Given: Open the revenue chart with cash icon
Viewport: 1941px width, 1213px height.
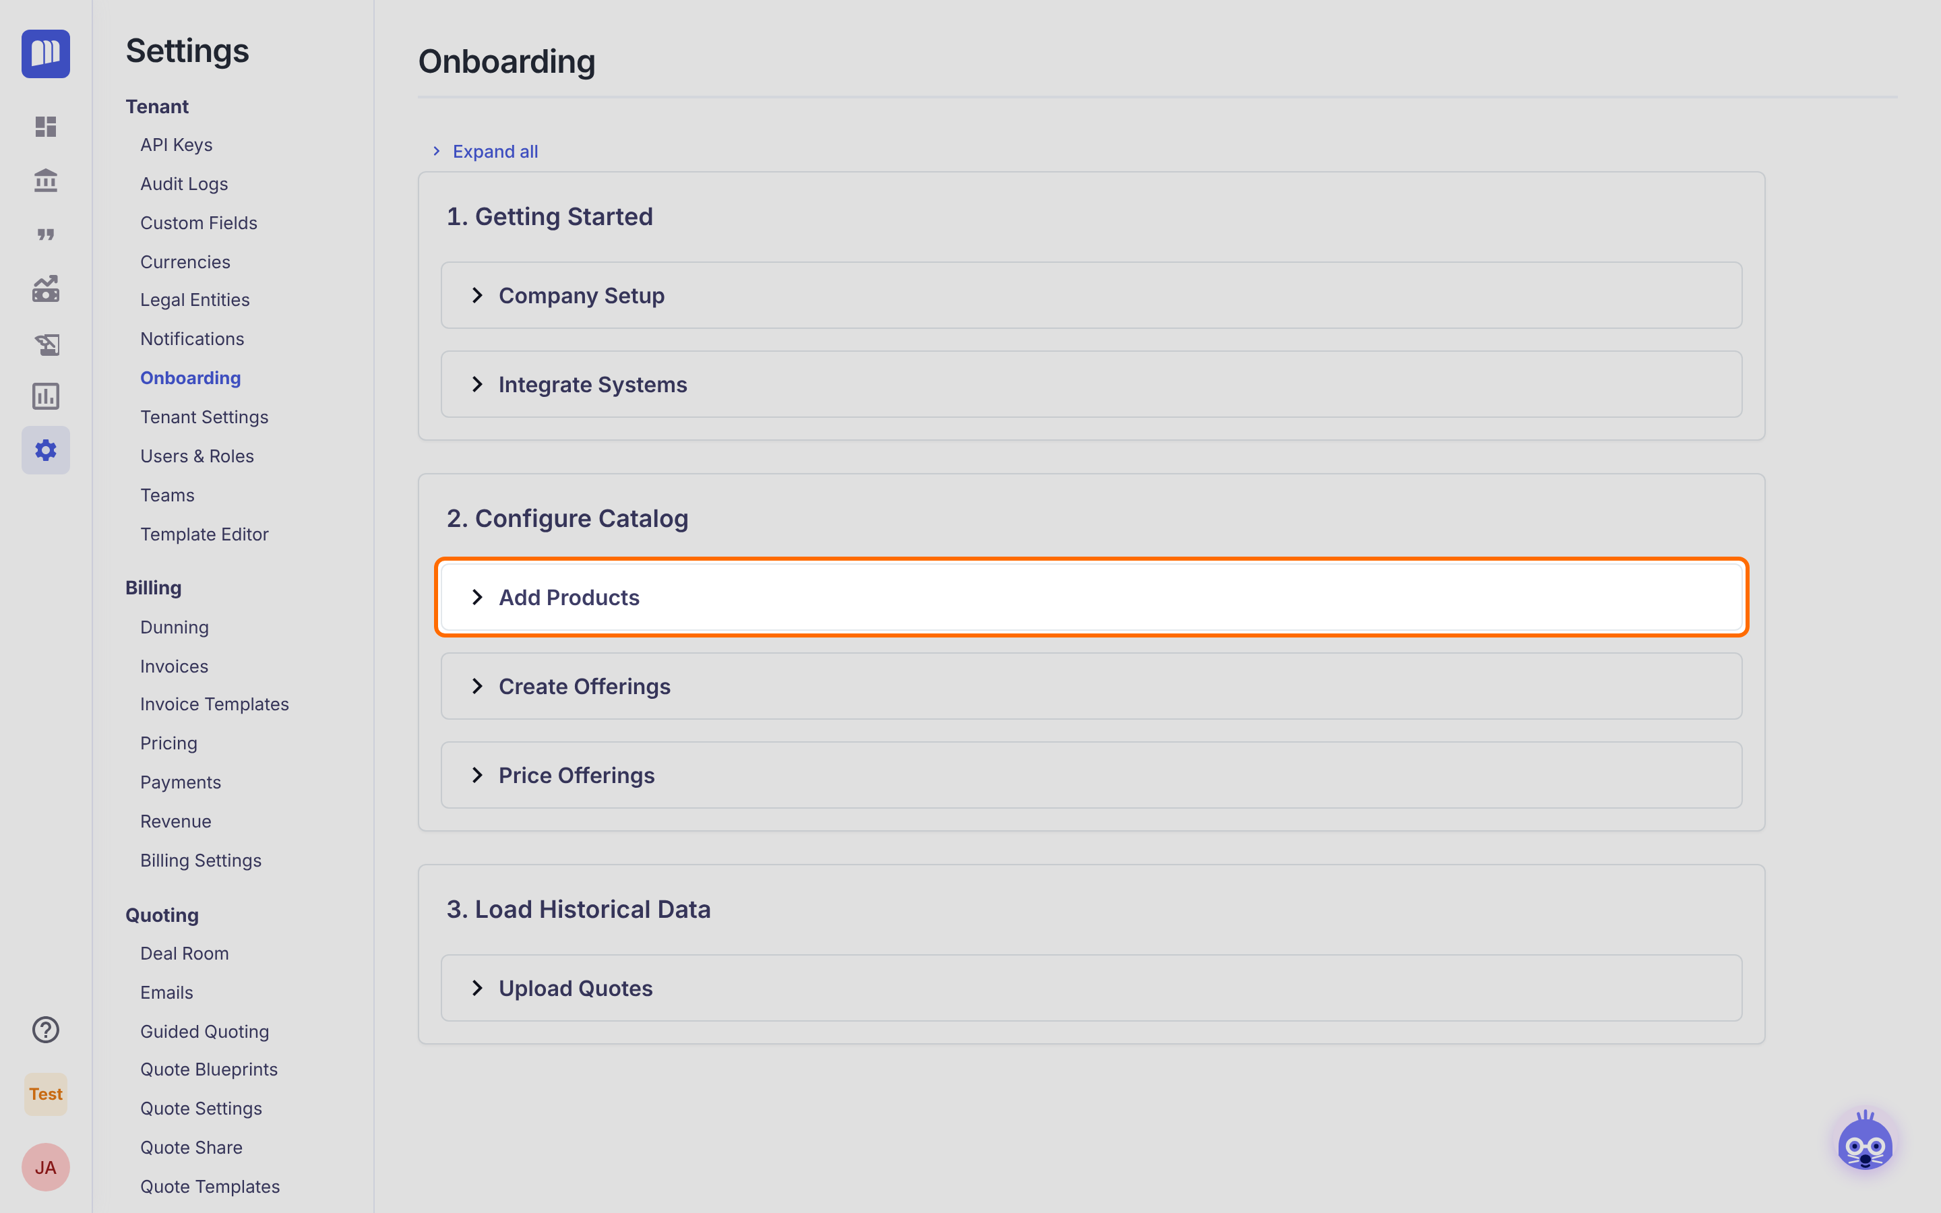Looking at the screenshot, I should coord(46,289).
